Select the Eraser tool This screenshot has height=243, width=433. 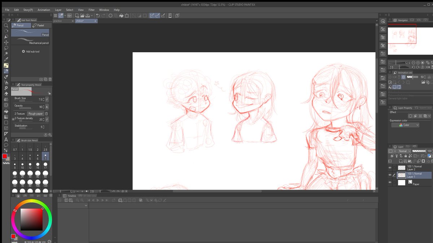pos(6,94)
